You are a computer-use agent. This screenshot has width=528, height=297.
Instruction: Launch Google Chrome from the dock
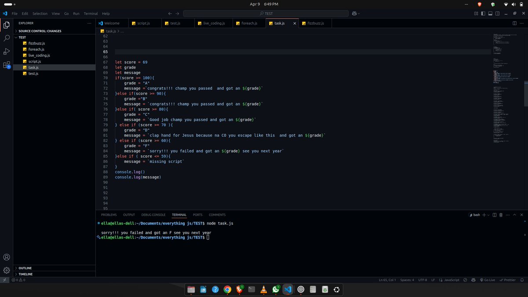[x=227, y=290]
